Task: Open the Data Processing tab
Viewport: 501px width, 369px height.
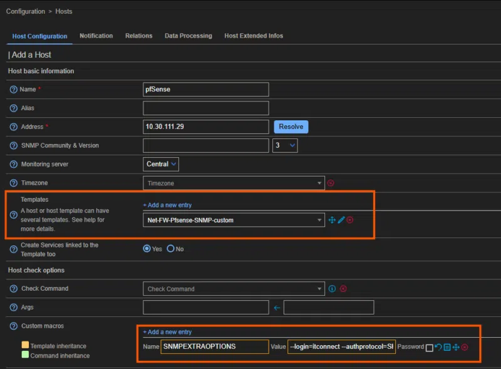Action: pos(188,36)
